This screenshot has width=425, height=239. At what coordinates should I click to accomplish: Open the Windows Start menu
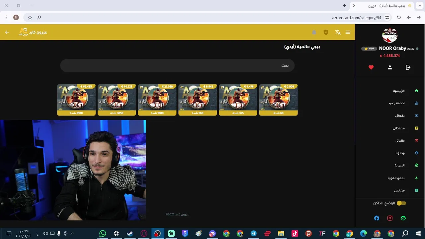418,234
